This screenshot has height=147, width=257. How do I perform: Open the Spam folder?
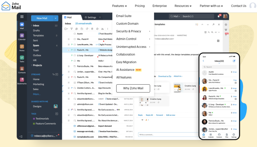coord(36,45)
